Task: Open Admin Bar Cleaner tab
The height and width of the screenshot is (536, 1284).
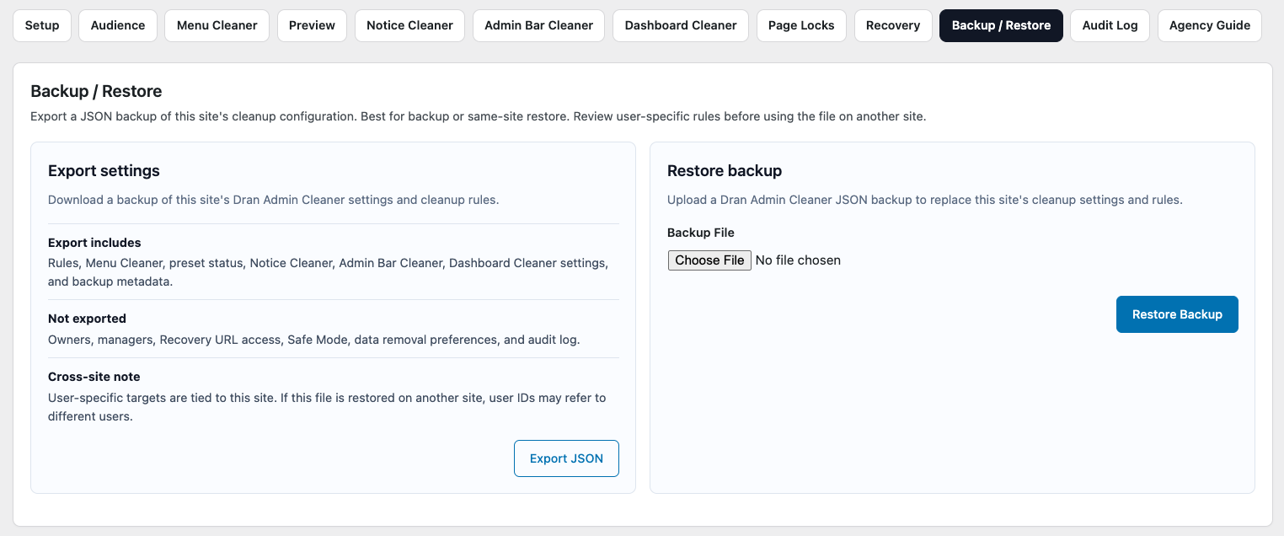Action: tap(539, 25)
